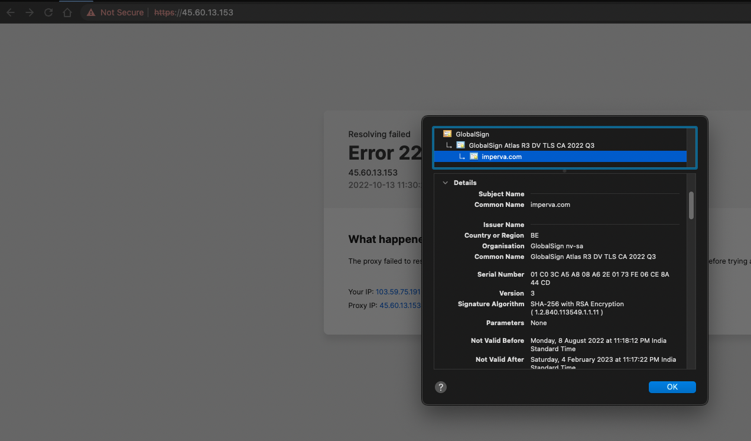Select the GlobalSign root certificate icon
751x441 pixels.
pyautogui.click(x=448, y=134)
